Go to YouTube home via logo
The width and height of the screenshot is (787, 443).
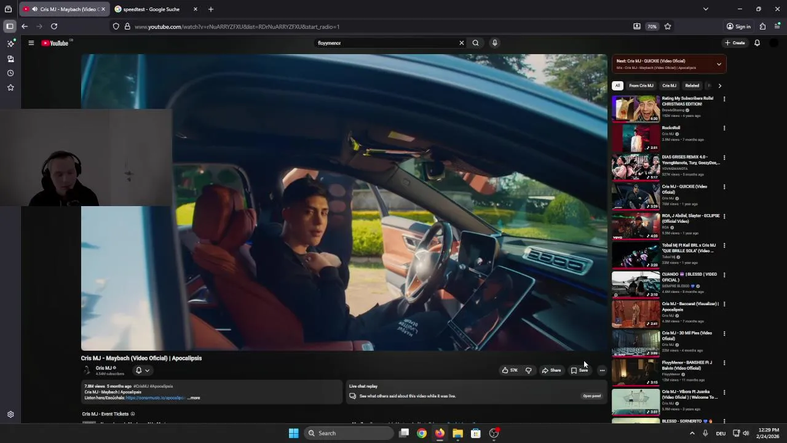click(55, 43)
